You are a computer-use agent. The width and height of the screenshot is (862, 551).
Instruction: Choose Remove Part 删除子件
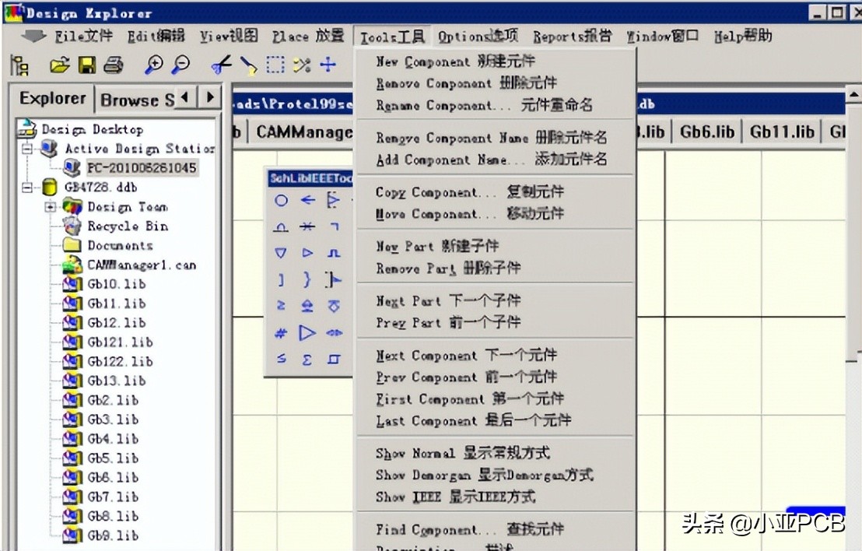(x=448, y=268)
